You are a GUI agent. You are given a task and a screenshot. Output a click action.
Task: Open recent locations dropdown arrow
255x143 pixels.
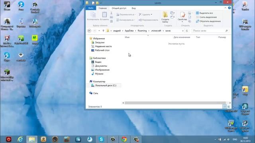coord(99,31)
